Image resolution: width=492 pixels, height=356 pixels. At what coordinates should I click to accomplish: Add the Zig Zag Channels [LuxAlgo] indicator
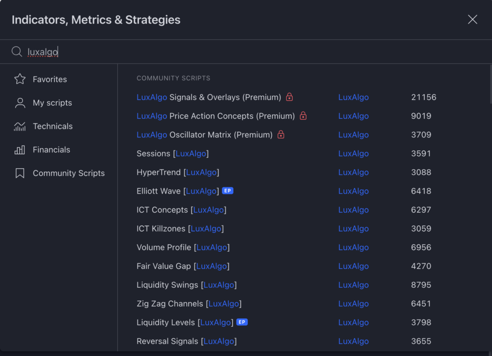pos(189,304)
